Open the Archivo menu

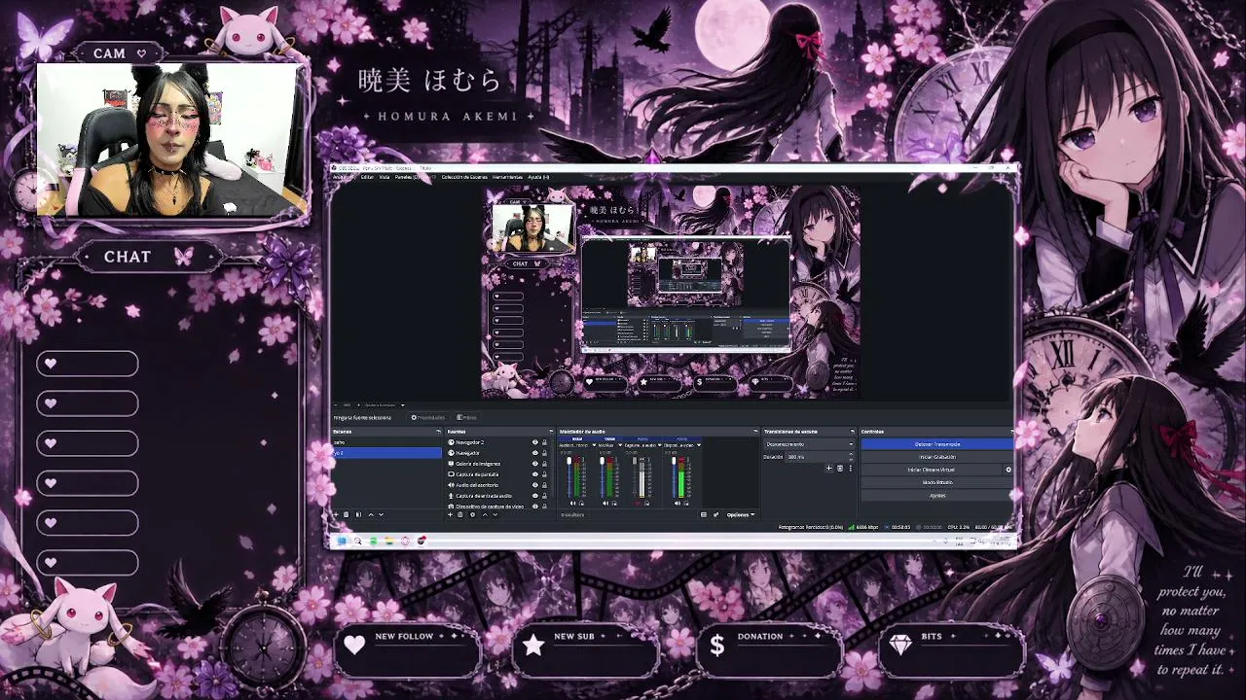click(344, 177)
